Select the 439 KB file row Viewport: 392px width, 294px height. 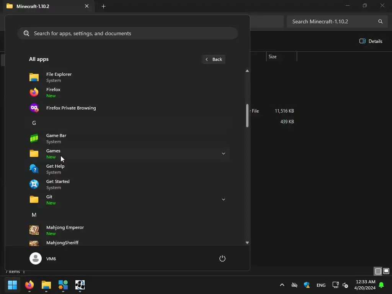pyautogui.click(x=273, y=121)
